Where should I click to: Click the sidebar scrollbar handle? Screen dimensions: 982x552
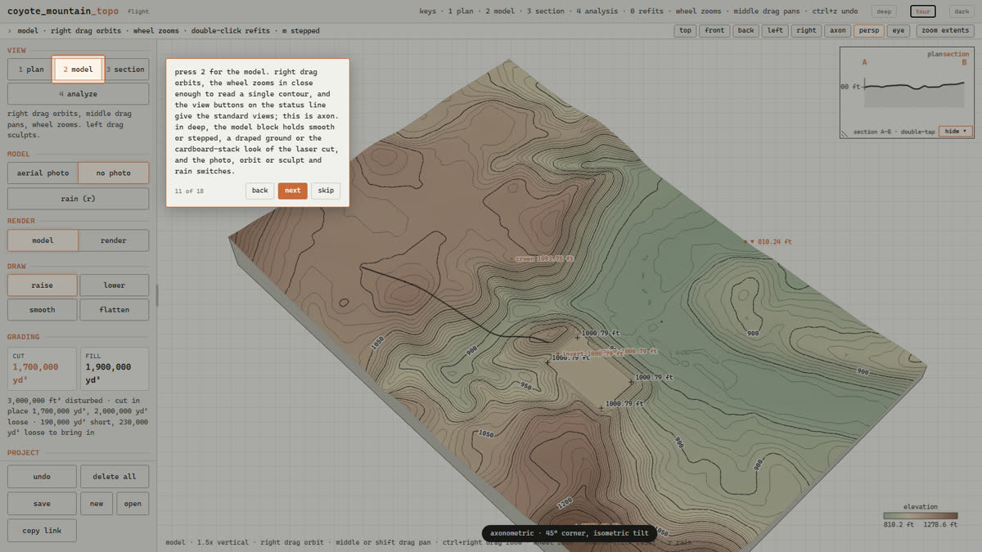tap(157, 295)
